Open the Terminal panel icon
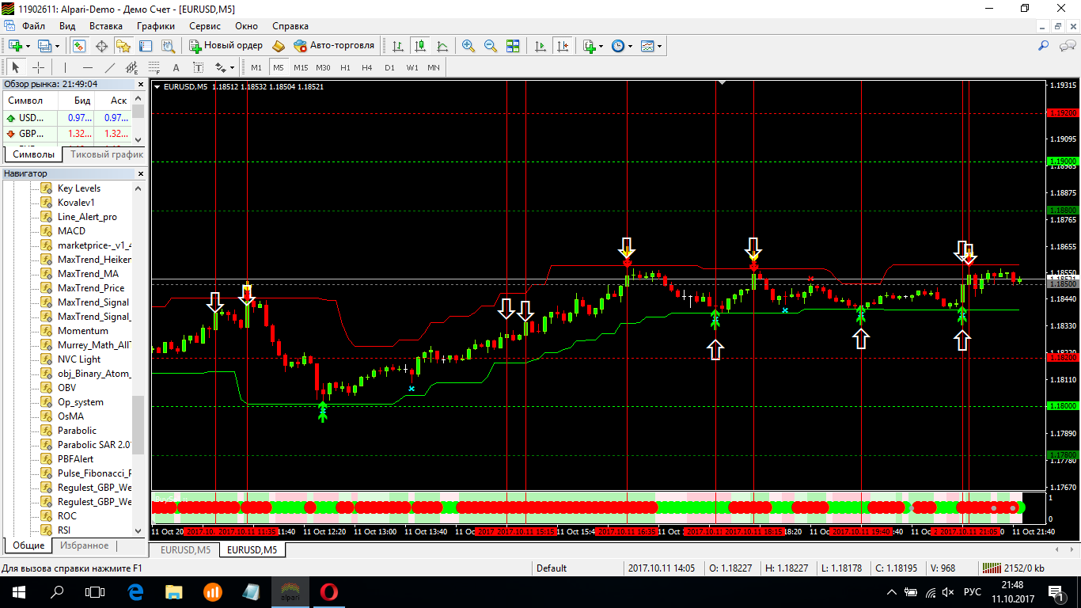The image size is (1081, 608). (144, 46)
